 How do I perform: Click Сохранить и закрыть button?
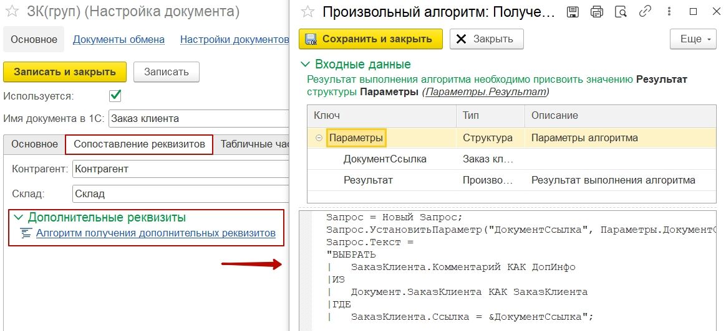point(371,39)
